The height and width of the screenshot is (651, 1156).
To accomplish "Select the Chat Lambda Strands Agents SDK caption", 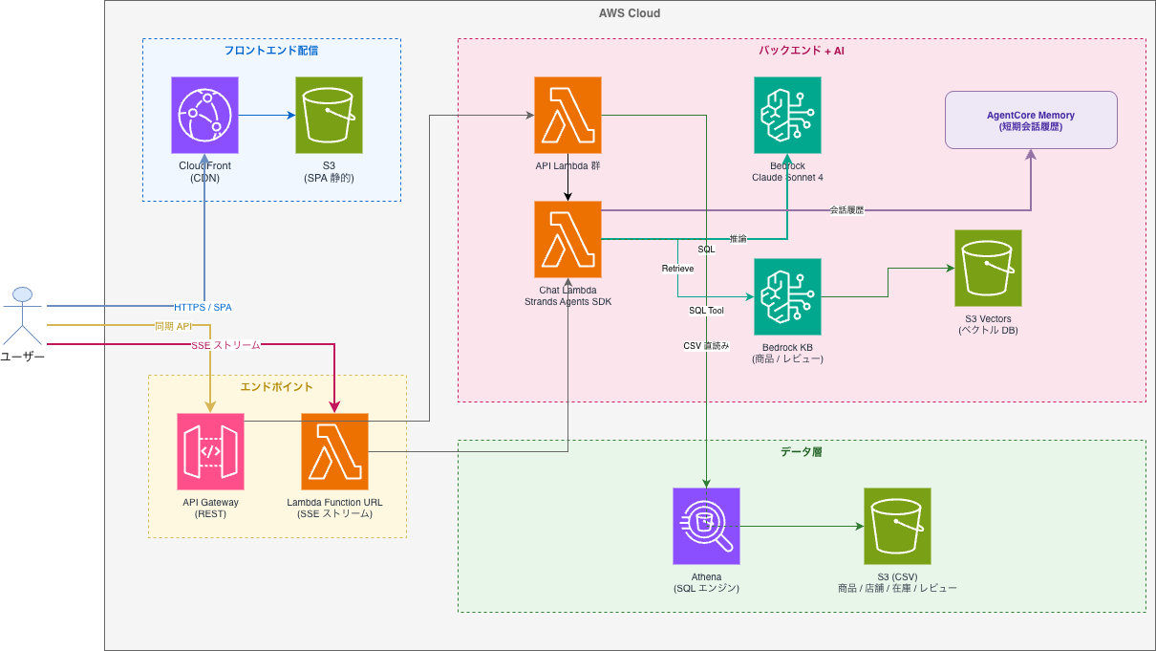I will coord(568,295).
